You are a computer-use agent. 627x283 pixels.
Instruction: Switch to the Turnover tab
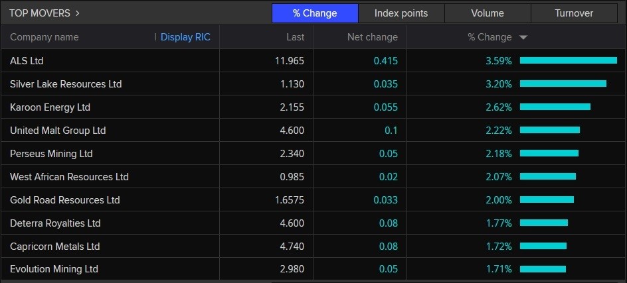click(x=574, y=13)
